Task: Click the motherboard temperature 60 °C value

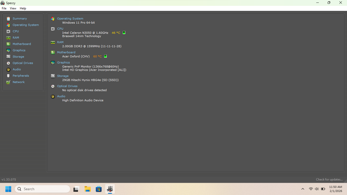Action: 98,56
